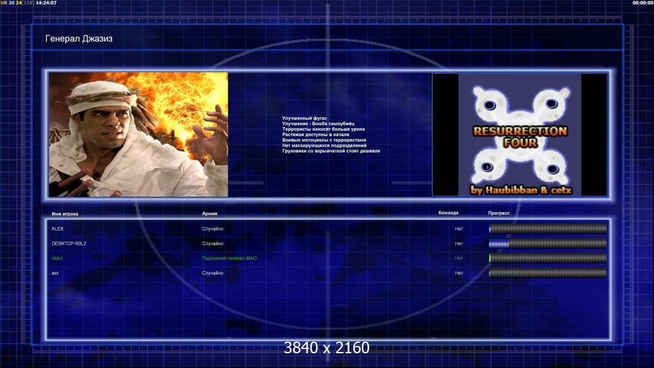This screenshot has height=368, width=654.
Task: Click DESKTOP-R0L2's army value 'Случайно'
Action: 213,243
